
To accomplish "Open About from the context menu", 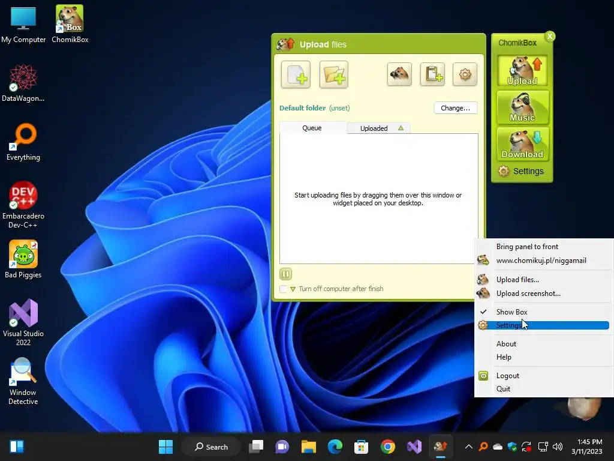I will tap(543, 344).
